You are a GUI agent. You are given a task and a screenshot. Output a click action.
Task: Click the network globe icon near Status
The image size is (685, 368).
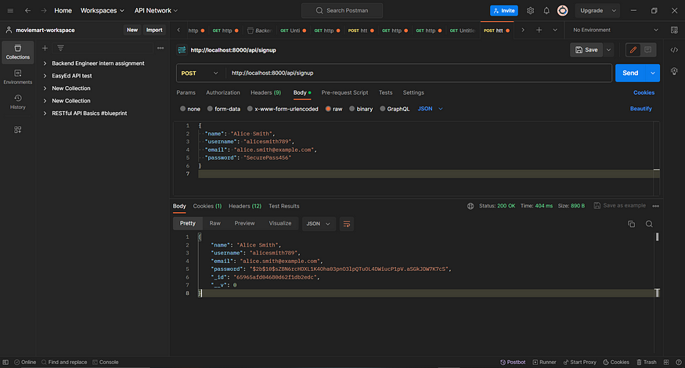click(x=470, y=206)
